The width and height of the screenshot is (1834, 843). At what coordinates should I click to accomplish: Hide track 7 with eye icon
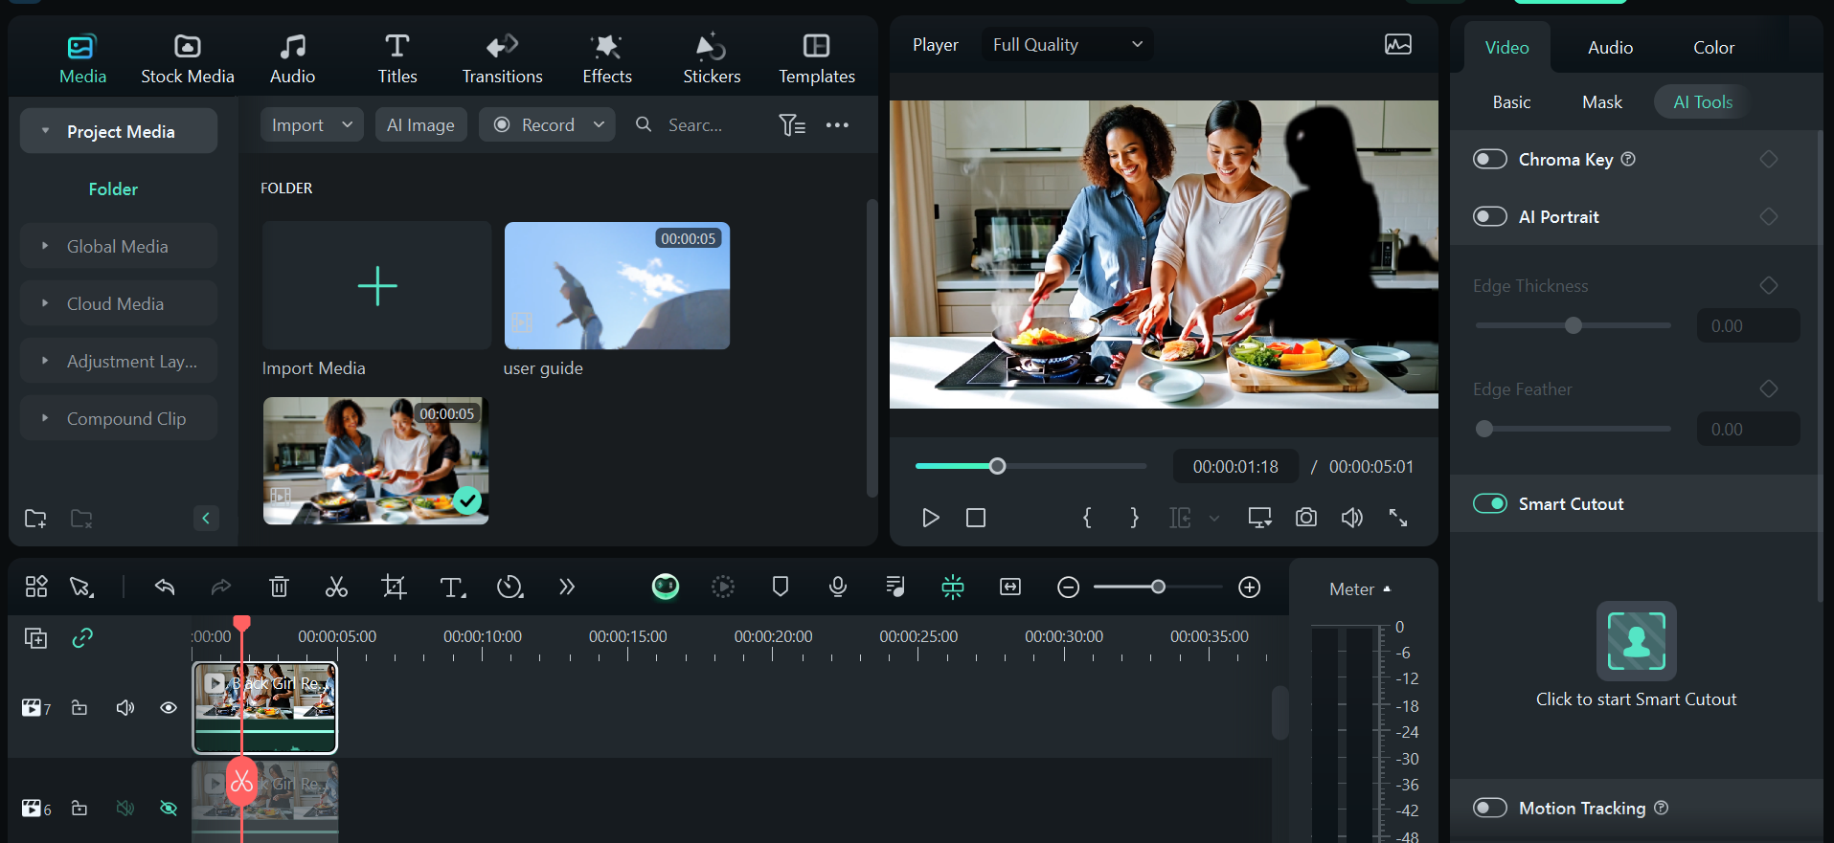click(169, 708)
